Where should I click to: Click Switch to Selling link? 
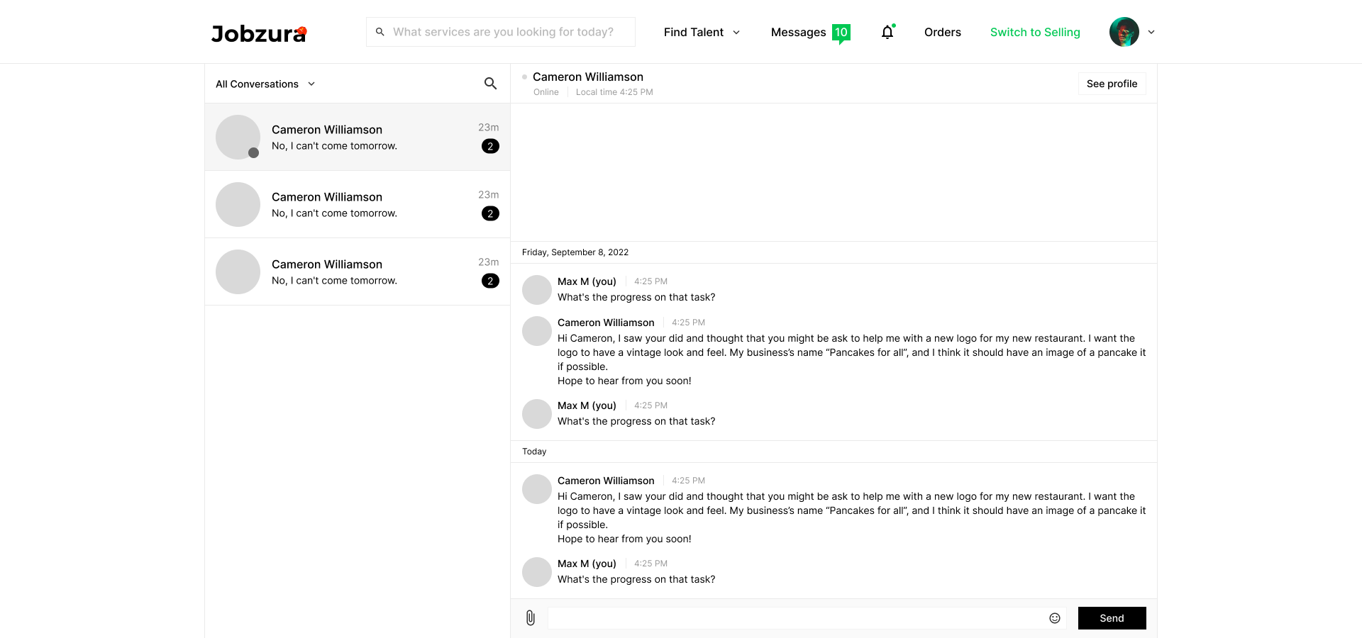pyautogui.click(x=1035, y=32)
